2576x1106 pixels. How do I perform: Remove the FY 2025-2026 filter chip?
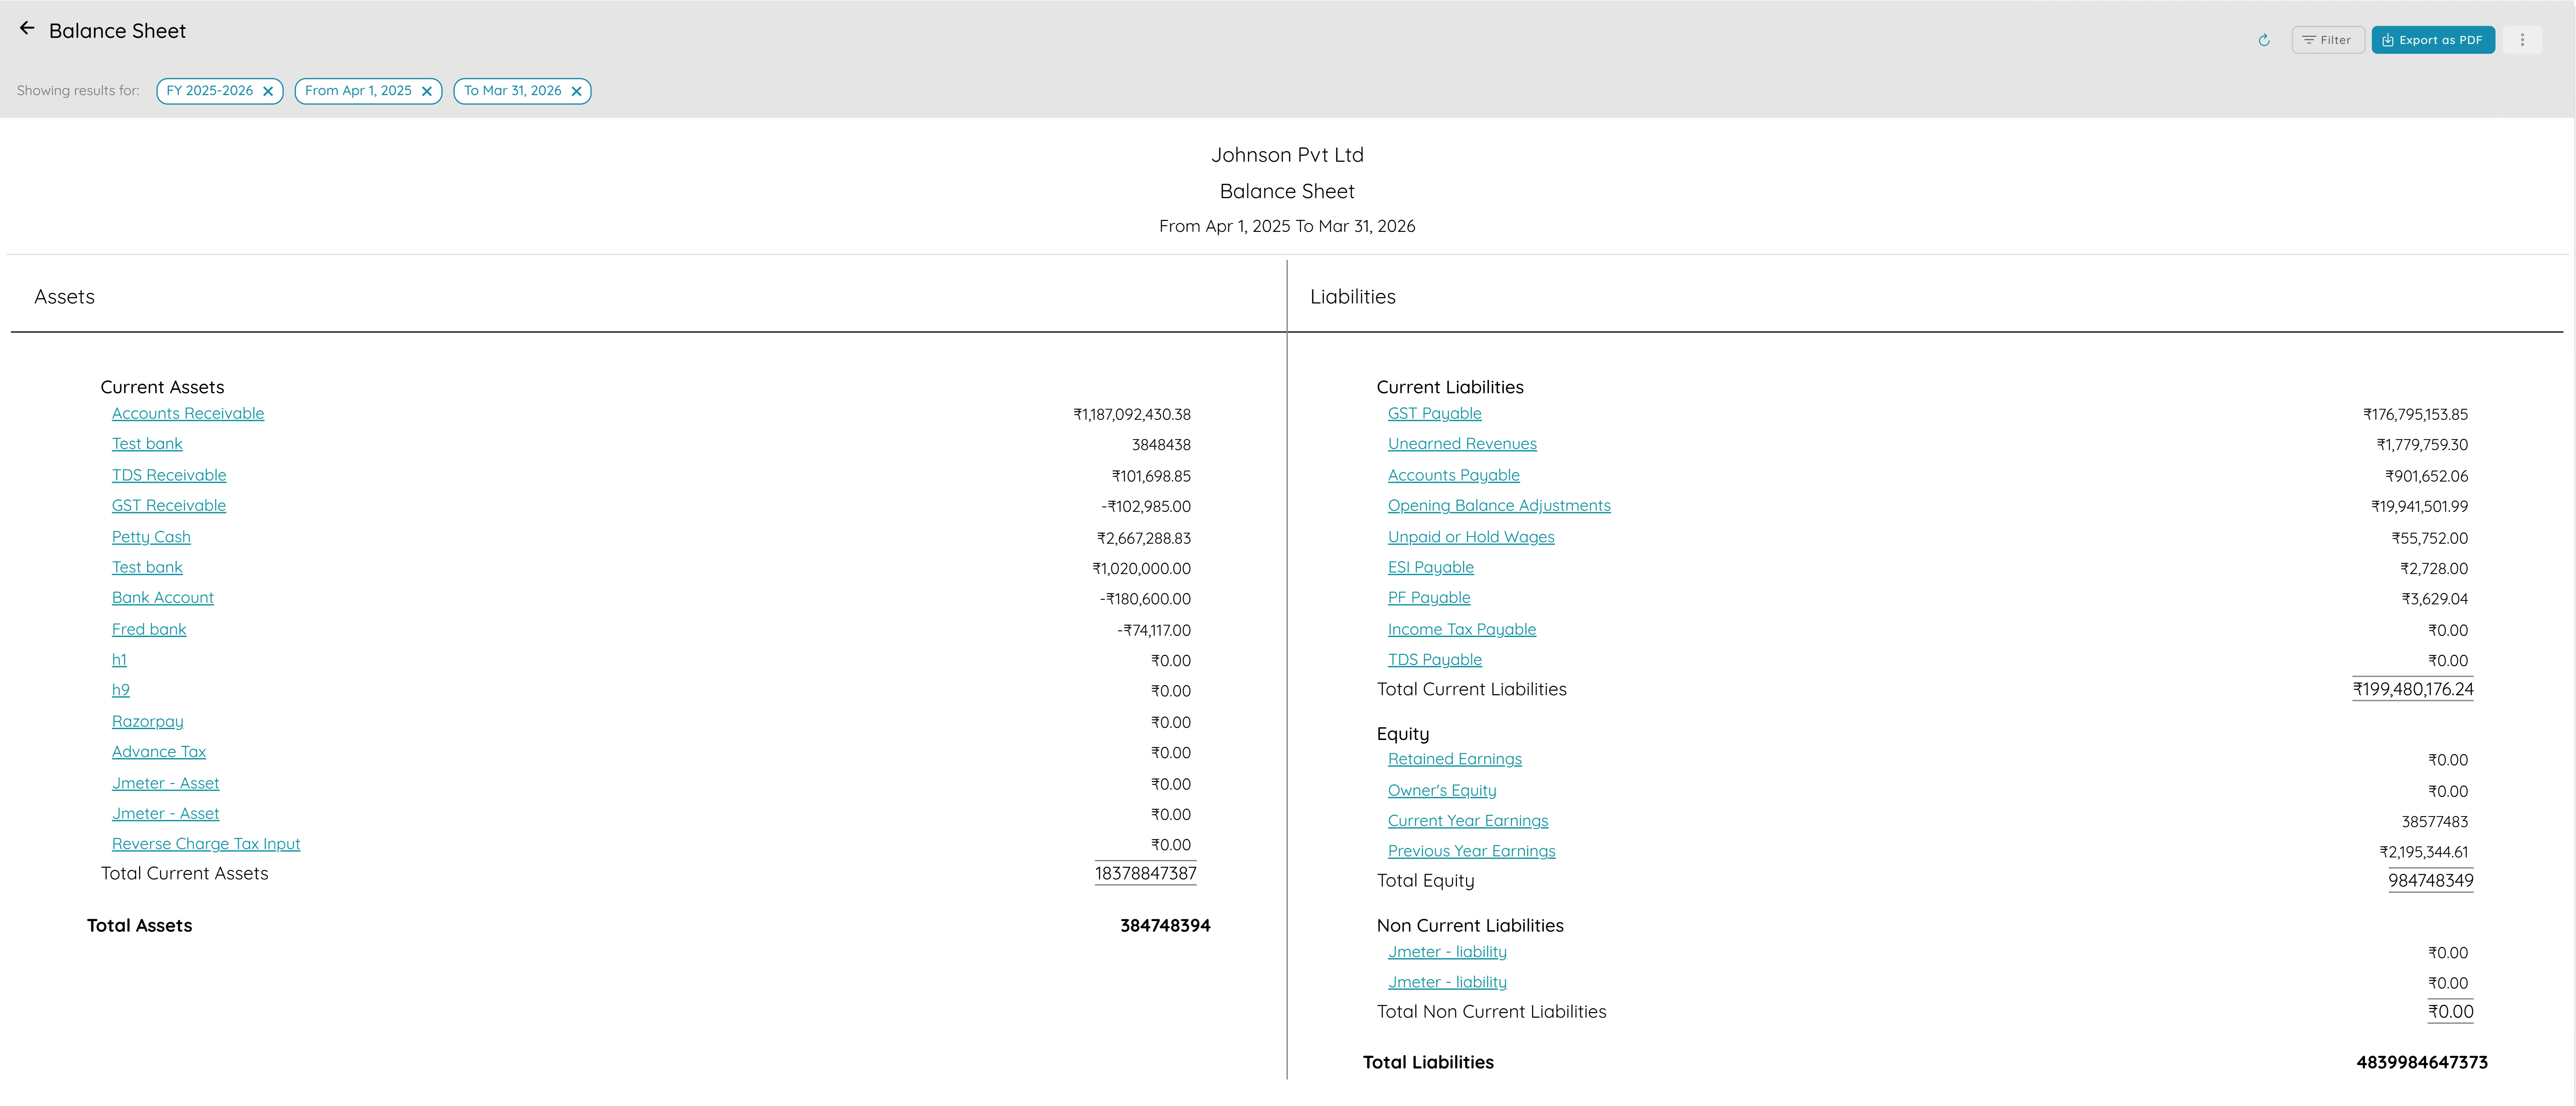tap(268, 91)
